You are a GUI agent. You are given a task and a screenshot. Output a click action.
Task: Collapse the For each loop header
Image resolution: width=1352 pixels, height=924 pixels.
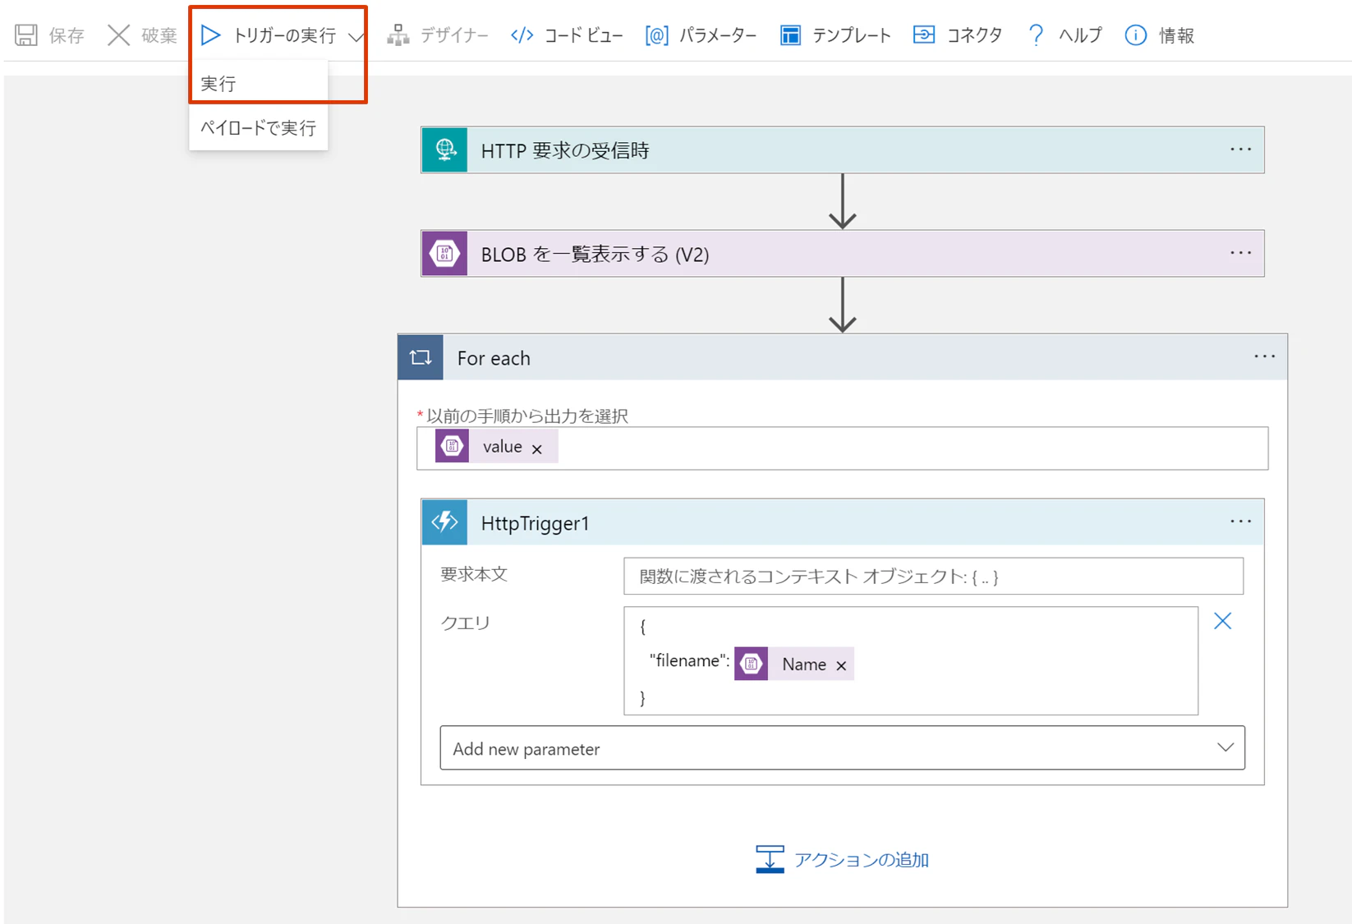point(843,357)
